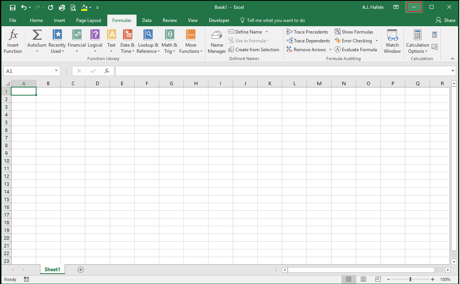Expand Define Name dropdown arrow
This screenshot has height=284, width=460.
coord(267,32)
